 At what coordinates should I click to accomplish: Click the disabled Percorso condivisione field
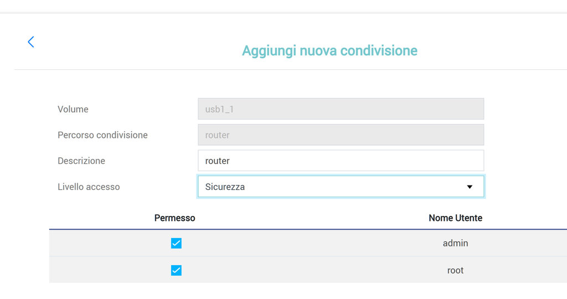[341, 135]
